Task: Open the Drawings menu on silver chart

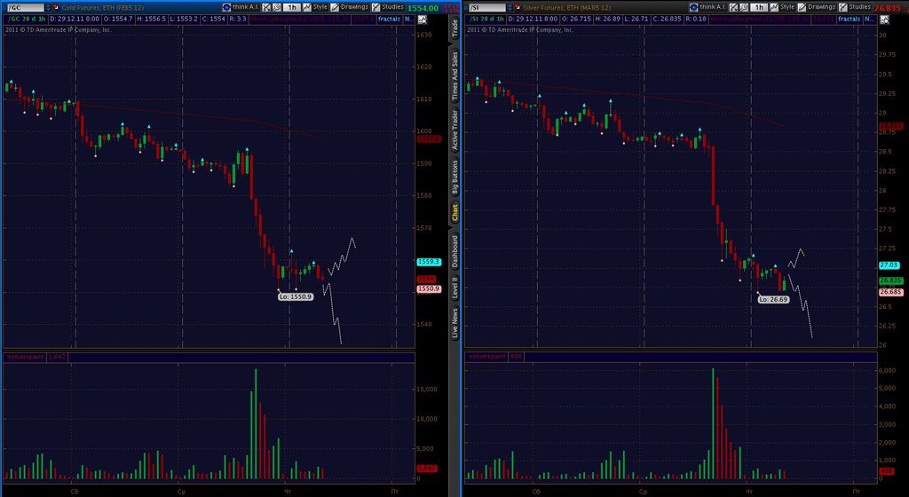Action: pyautogui.click(x=821, y=7)
